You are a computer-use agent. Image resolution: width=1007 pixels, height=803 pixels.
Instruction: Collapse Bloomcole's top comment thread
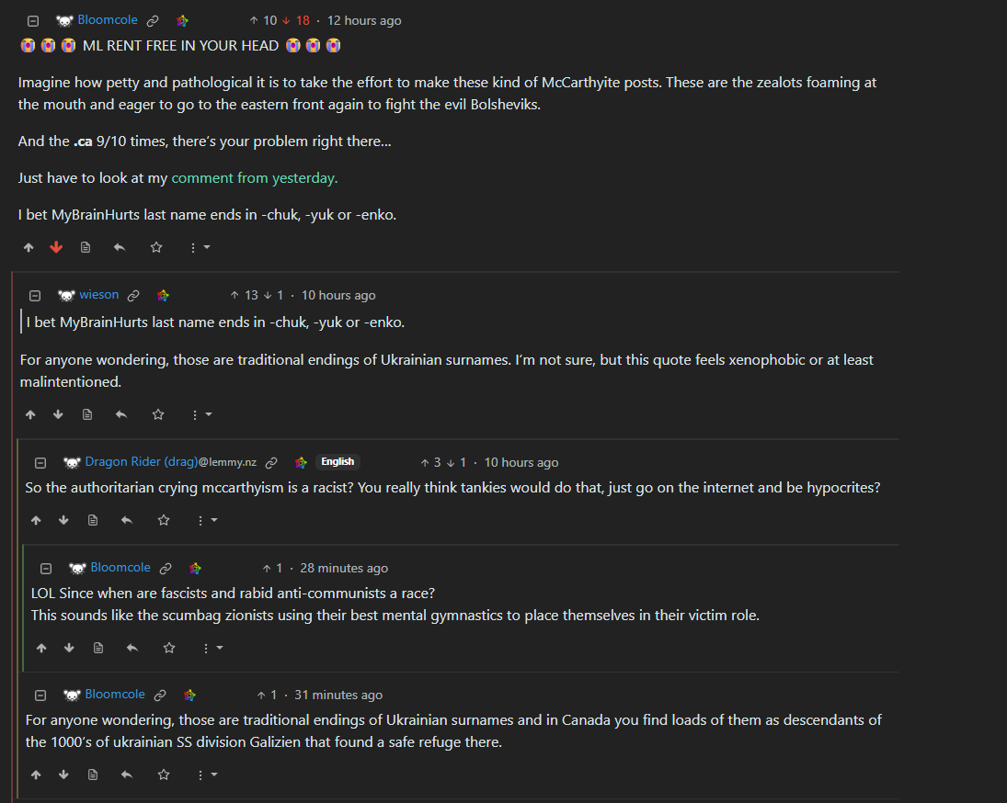click(x=33, y=20)
